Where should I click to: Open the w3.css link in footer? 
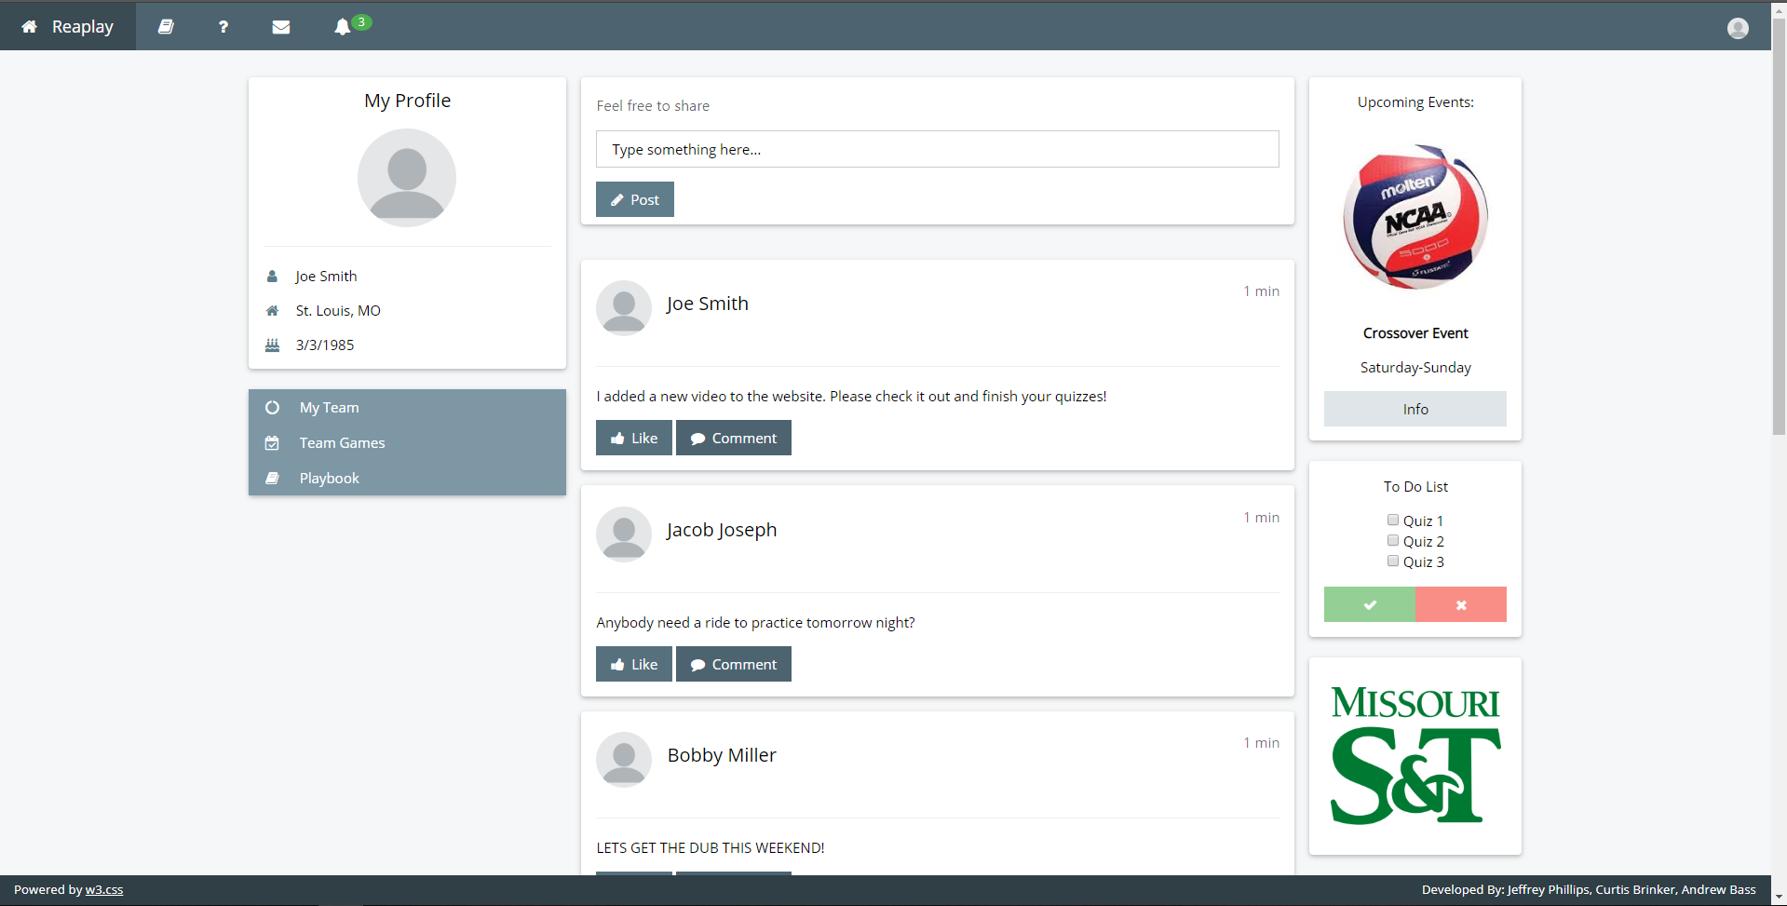(104, 889)
